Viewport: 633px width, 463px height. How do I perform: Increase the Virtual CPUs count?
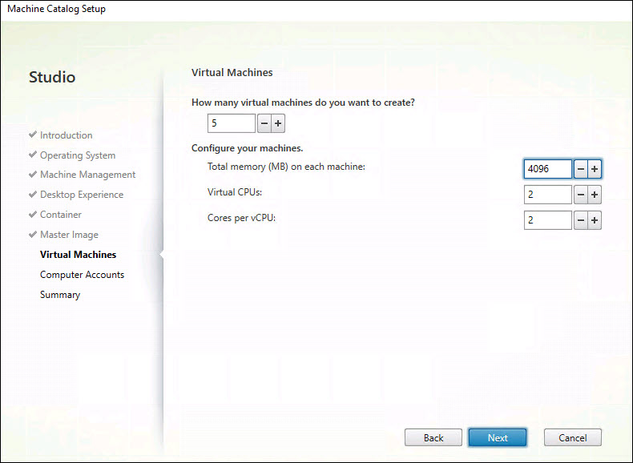click(x=595, y=195)
